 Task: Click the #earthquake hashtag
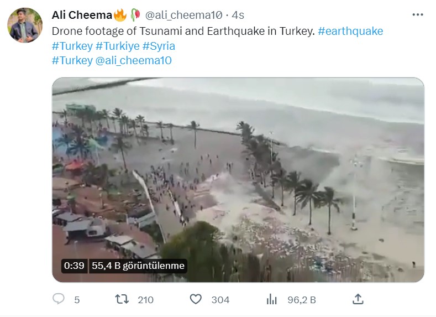(350, 31)
